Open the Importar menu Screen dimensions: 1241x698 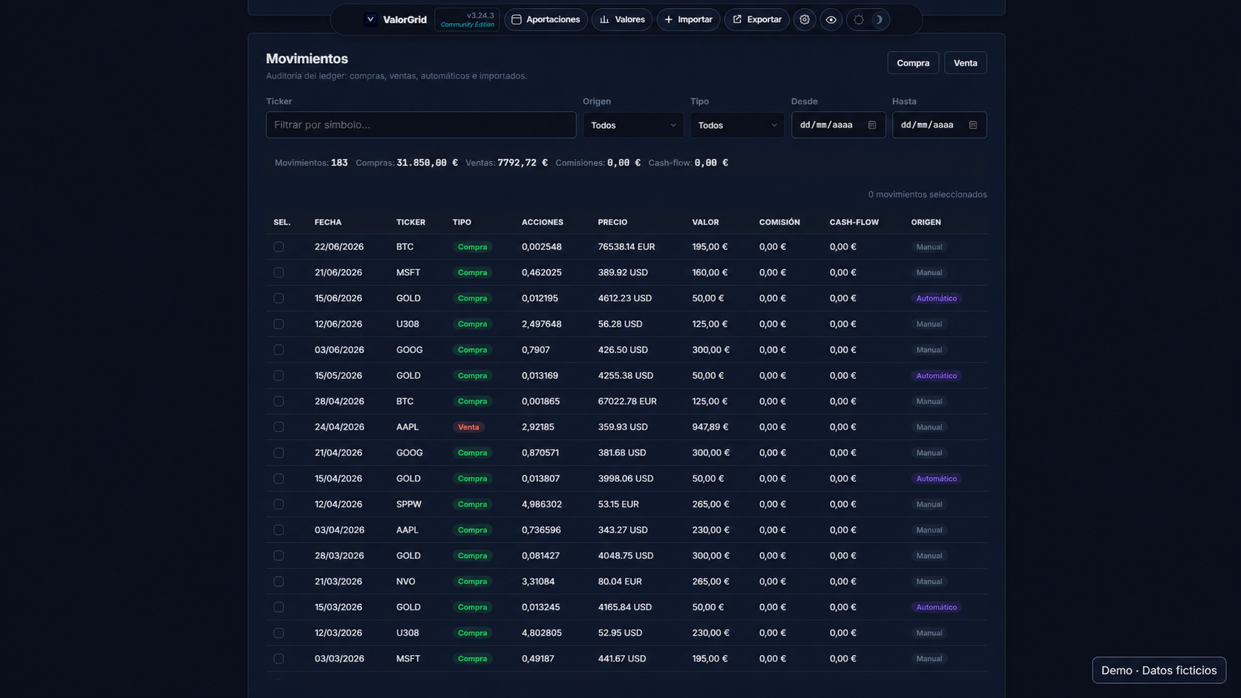click(688, 19)
